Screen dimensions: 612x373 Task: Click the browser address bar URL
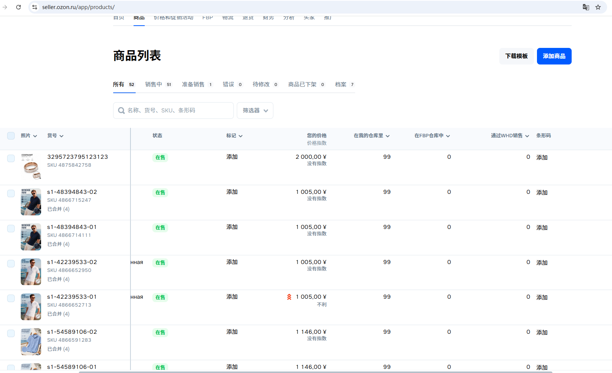point(78,7)
